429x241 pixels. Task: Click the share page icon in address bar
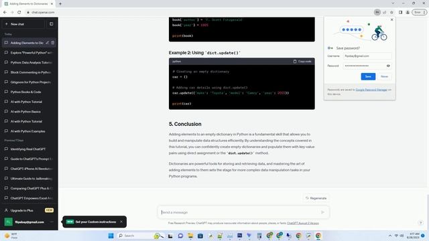coord(384,12)
